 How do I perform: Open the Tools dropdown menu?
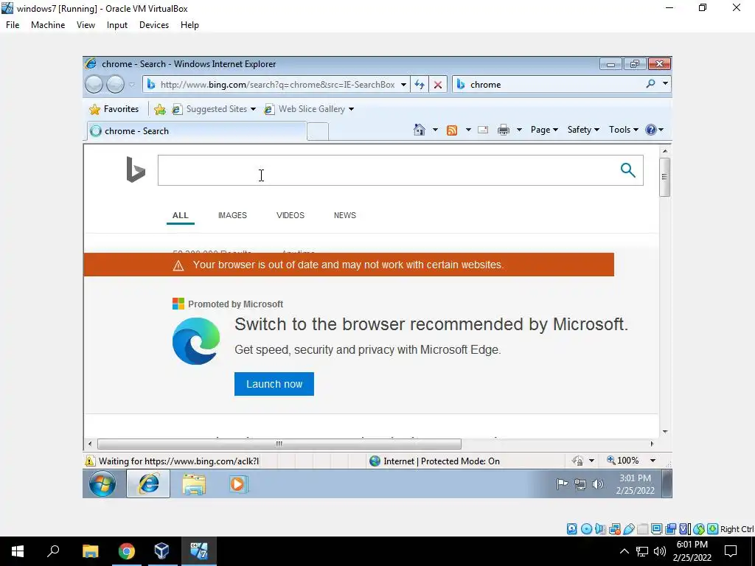click(624, 130)
